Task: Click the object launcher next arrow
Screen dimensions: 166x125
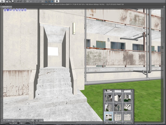Action: 5,121
